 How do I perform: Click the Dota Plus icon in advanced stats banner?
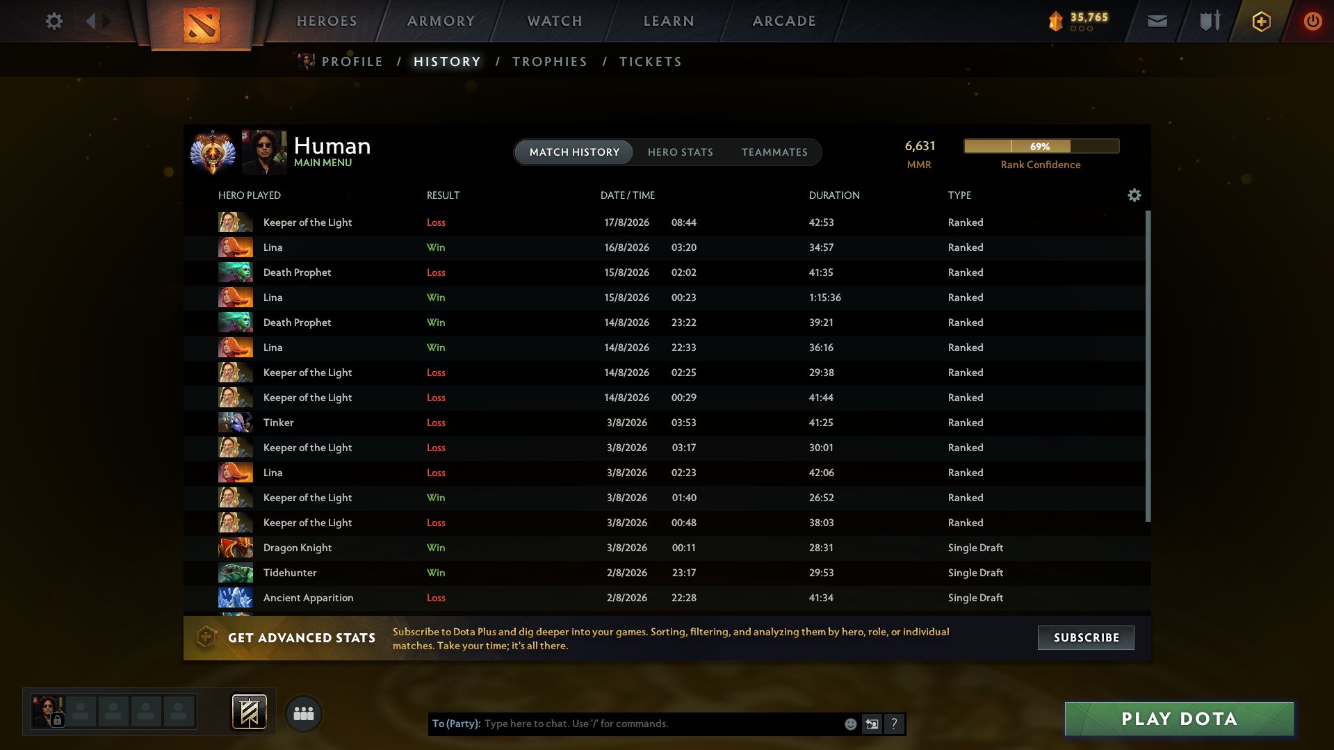tap(206, 637)
